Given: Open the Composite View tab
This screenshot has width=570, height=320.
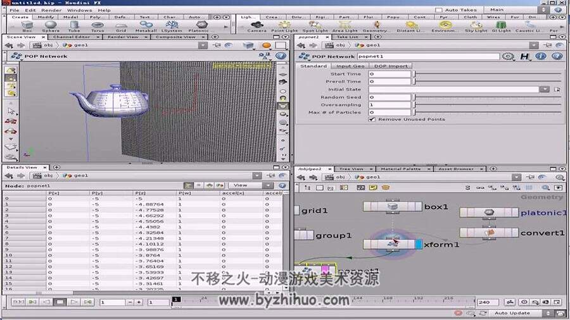Looking at the screenshot, I should coord(175,37).
